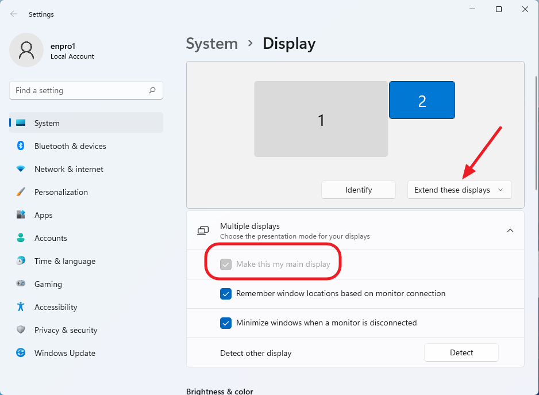This screenshot has width=539, height=395.
Task: Click the Time & language globe icon
Action: (21, 261)
